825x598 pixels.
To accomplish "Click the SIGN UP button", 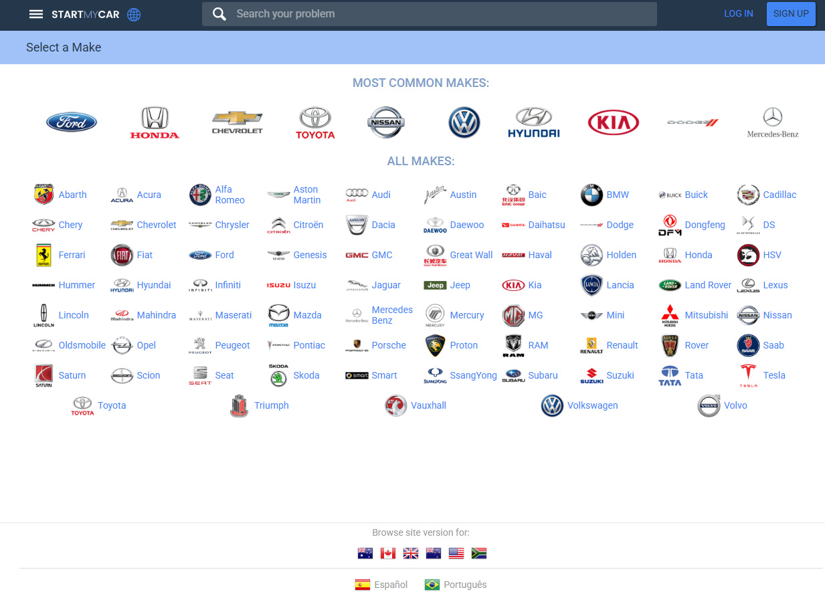I will [x=791, y=13].
